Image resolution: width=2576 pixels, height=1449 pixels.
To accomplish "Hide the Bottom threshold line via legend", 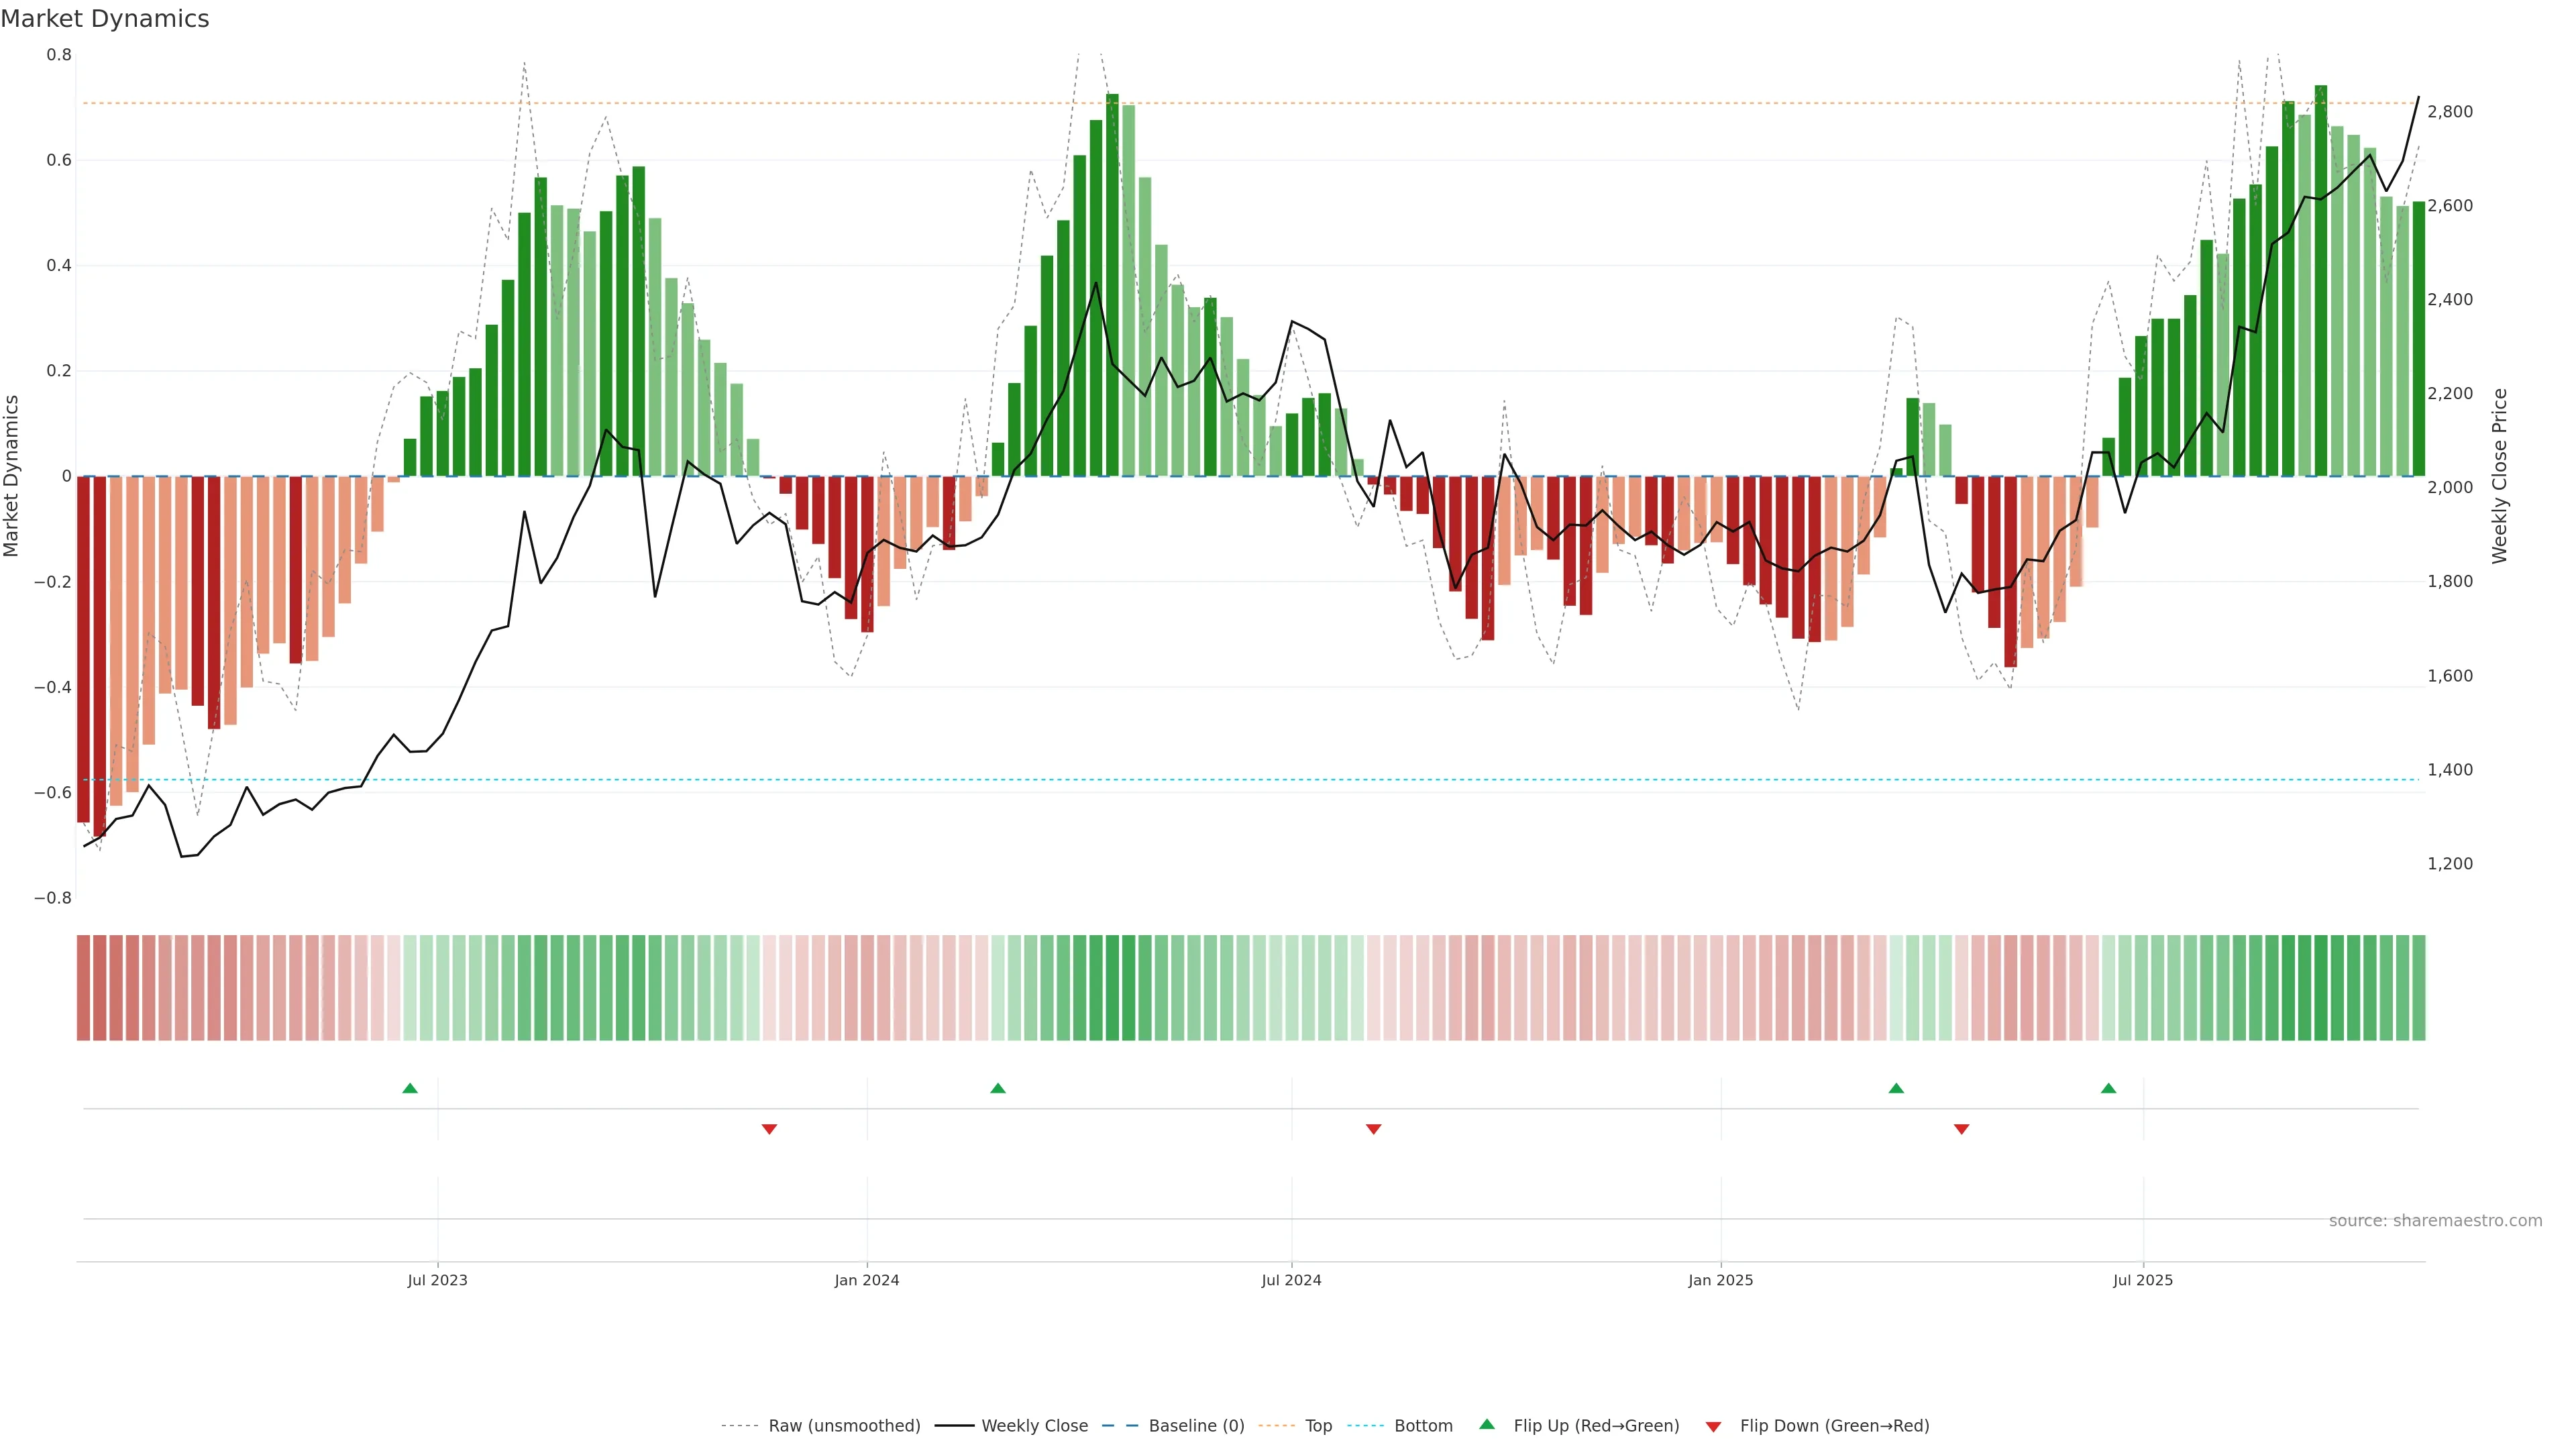I will (x=1423, y=1426).
